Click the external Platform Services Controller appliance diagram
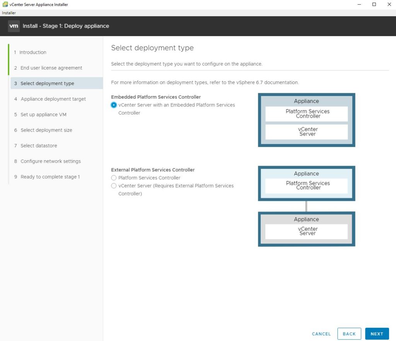This screenshot has height=341, width=396. [307, 183]
